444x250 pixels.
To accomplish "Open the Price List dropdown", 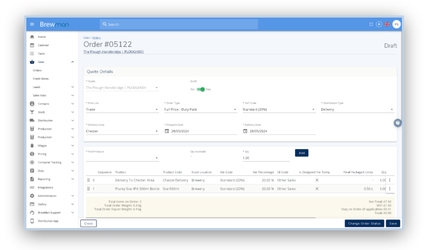I will (122, 109).
